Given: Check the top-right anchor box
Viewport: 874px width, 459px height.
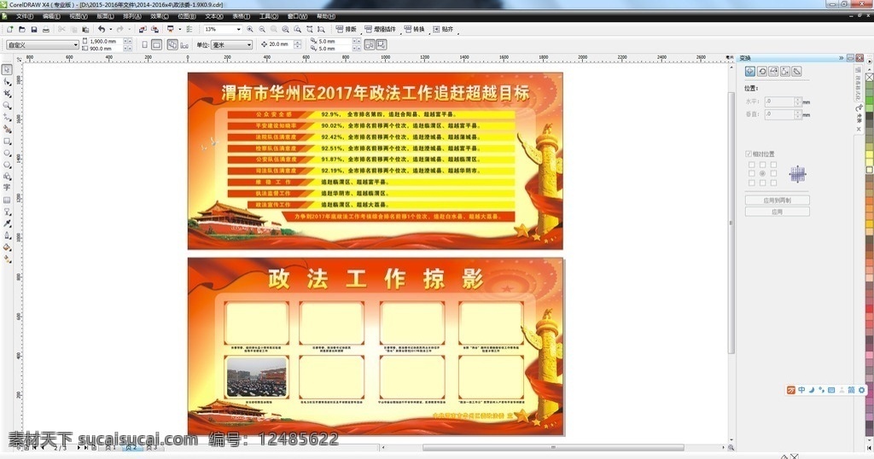Looking at the screenshot, I should [773, 165].
